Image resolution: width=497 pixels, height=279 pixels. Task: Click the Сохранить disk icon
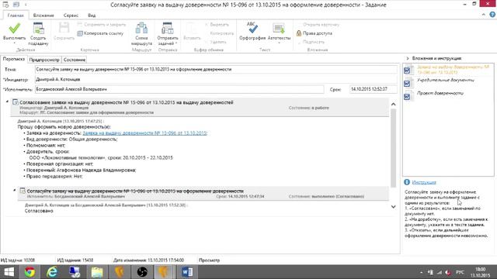[64, 28]
